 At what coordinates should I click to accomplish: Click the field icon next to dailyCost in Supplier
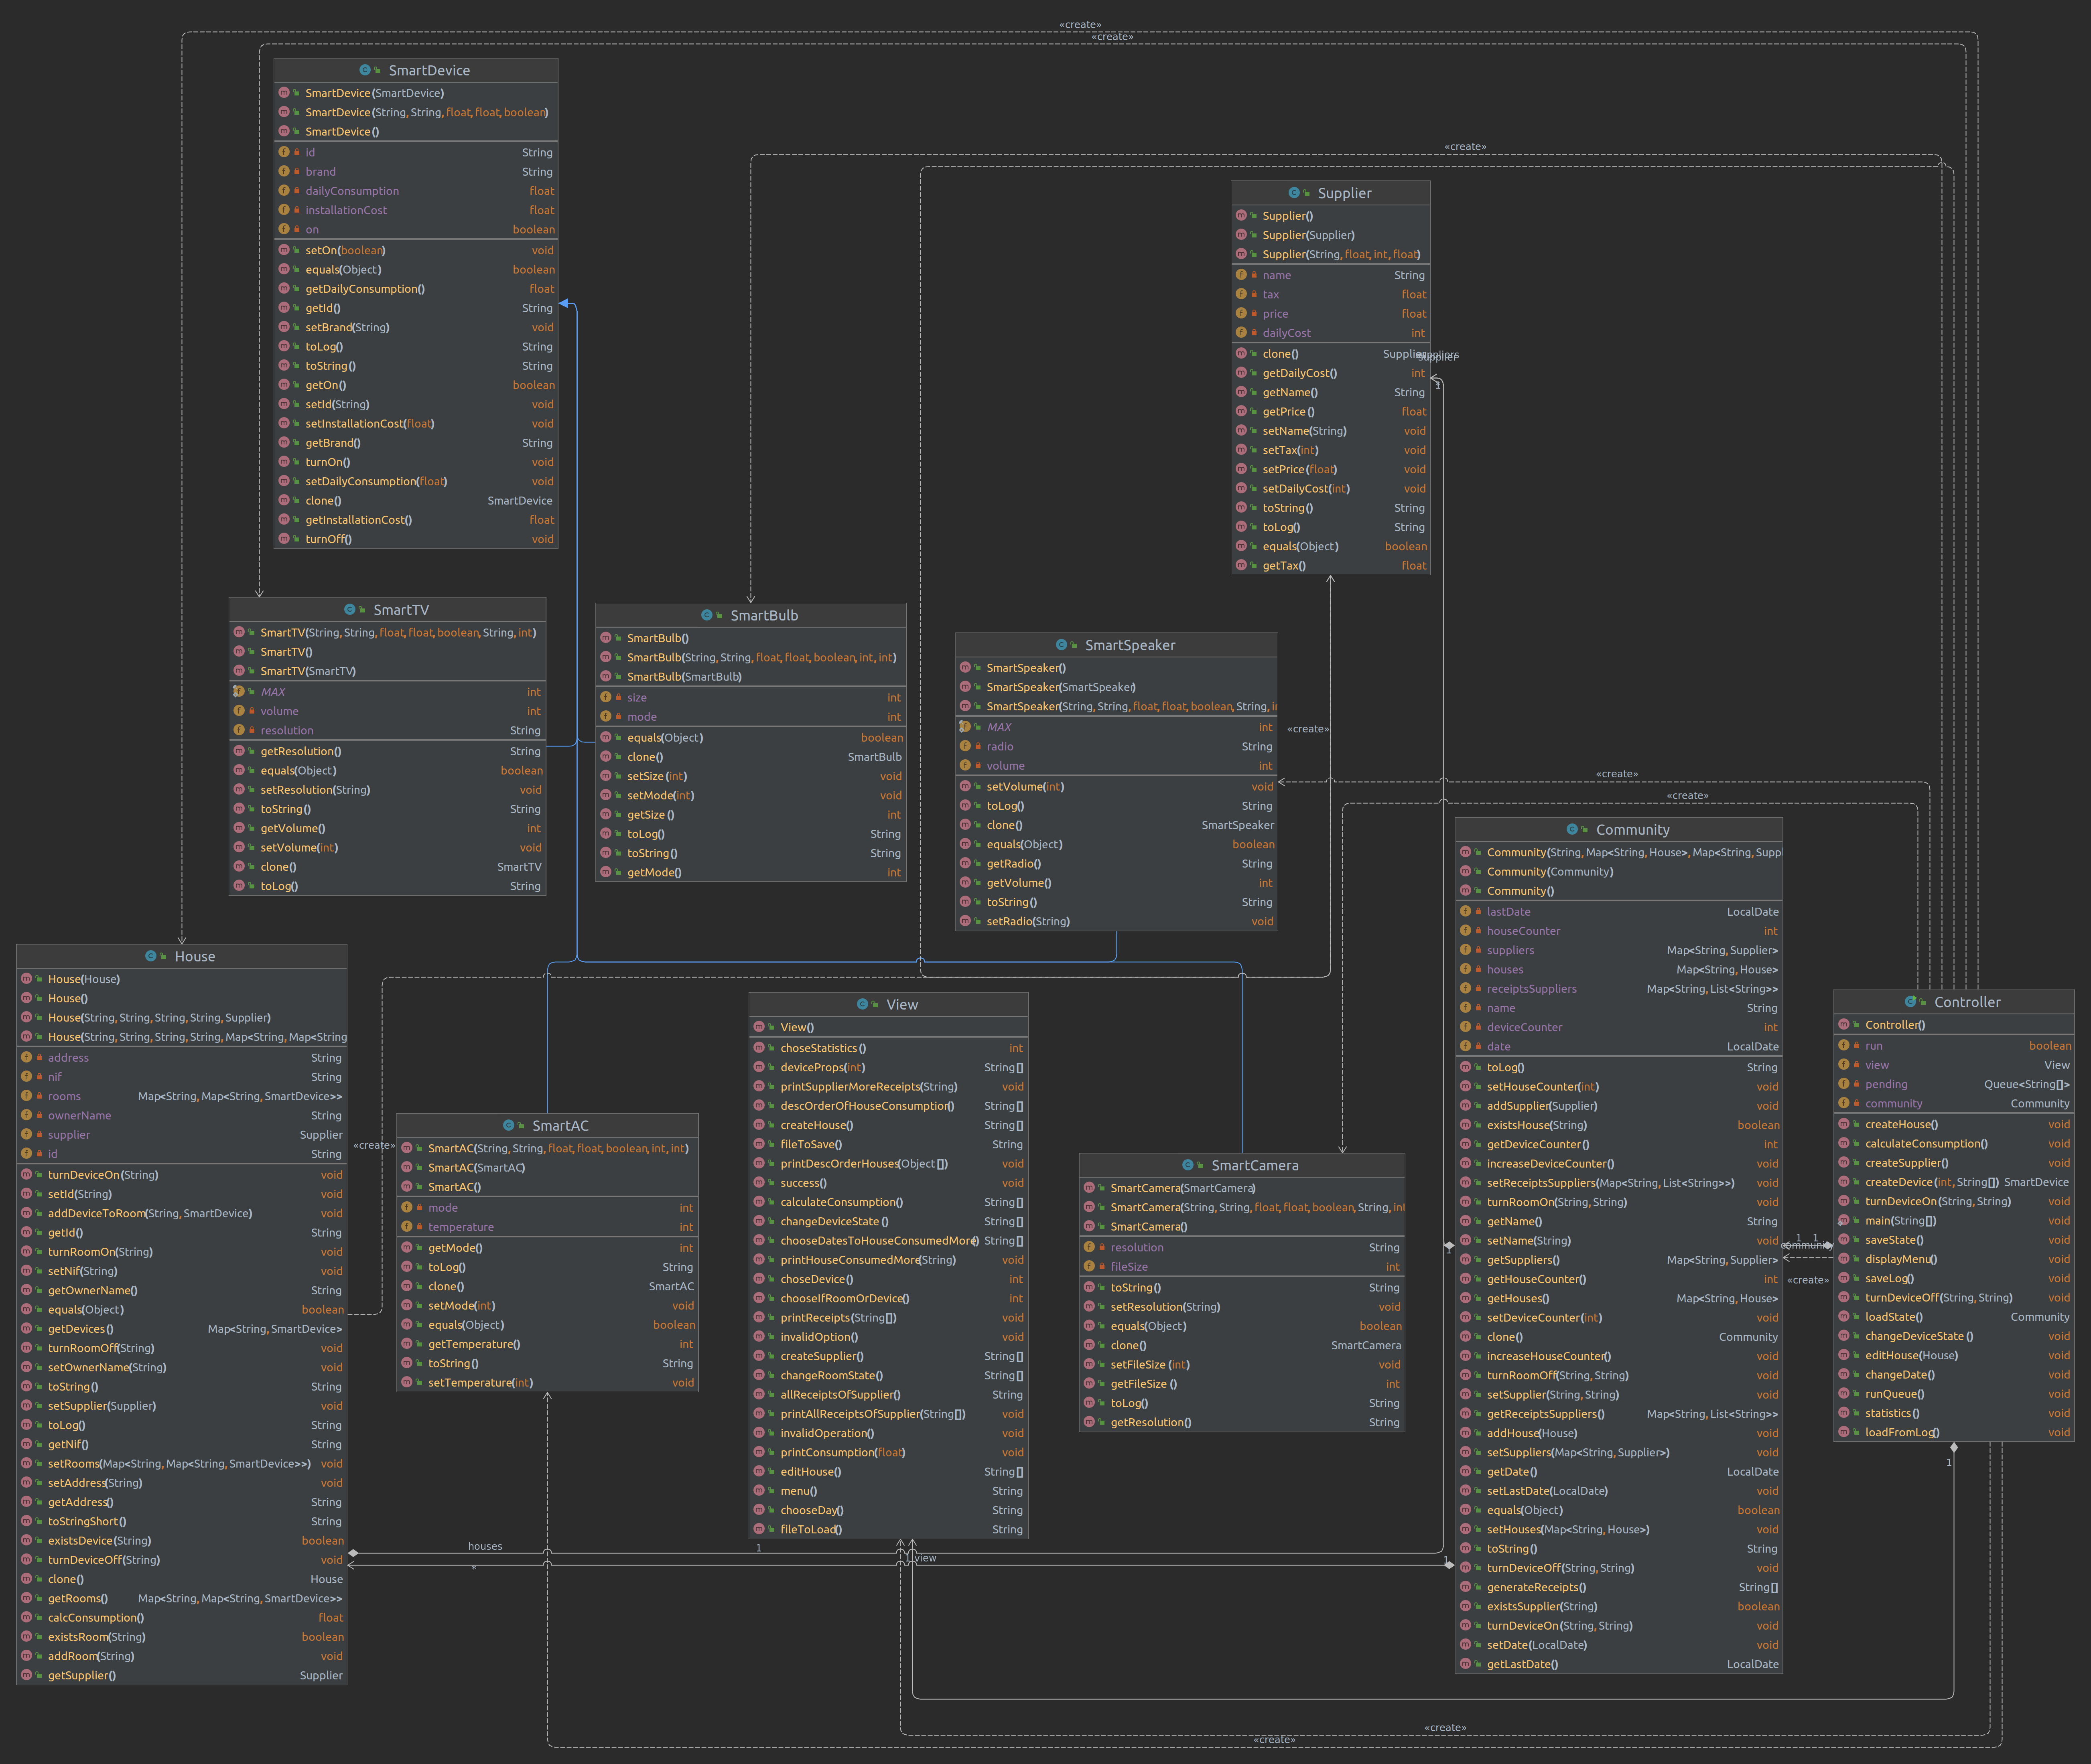coord(1241,332)
